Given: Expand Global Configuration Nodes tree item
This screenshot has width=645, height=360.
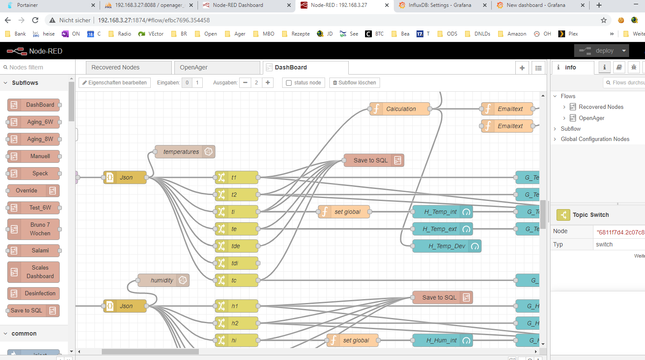Looking at the screenshot, I should (555, 139).
